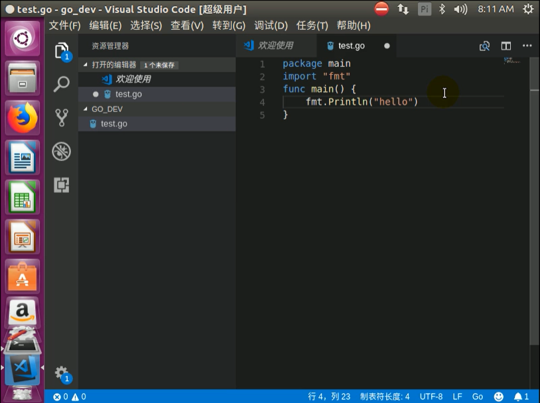The width and height of the screenshot is (540, 403).
Task: Select 欢迎使用 in open editors list
Action: tap(157, 79)
